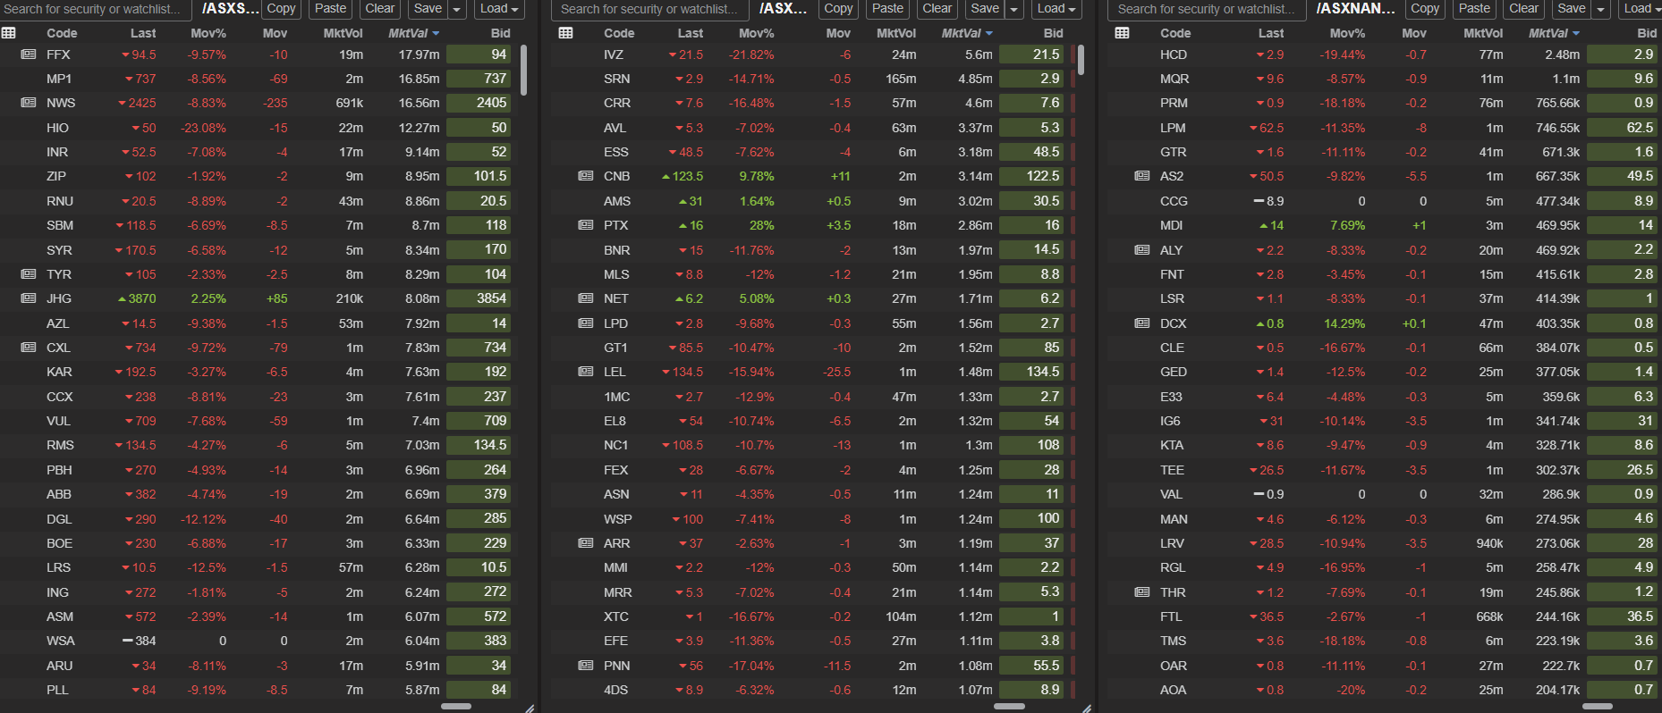Open news icon beside ARR row
This screenshot has height=713, width=1662.
pyautogui.click(x=586, y=543)
